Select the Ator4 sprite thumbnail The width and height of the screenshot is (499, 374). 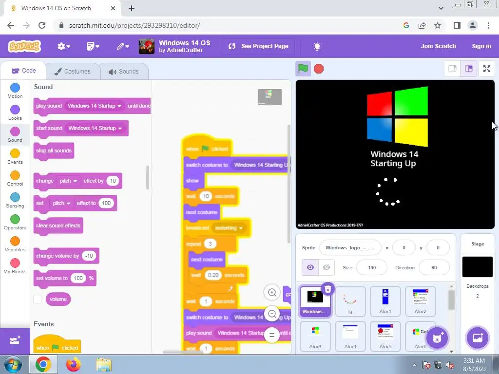(350, 336)
